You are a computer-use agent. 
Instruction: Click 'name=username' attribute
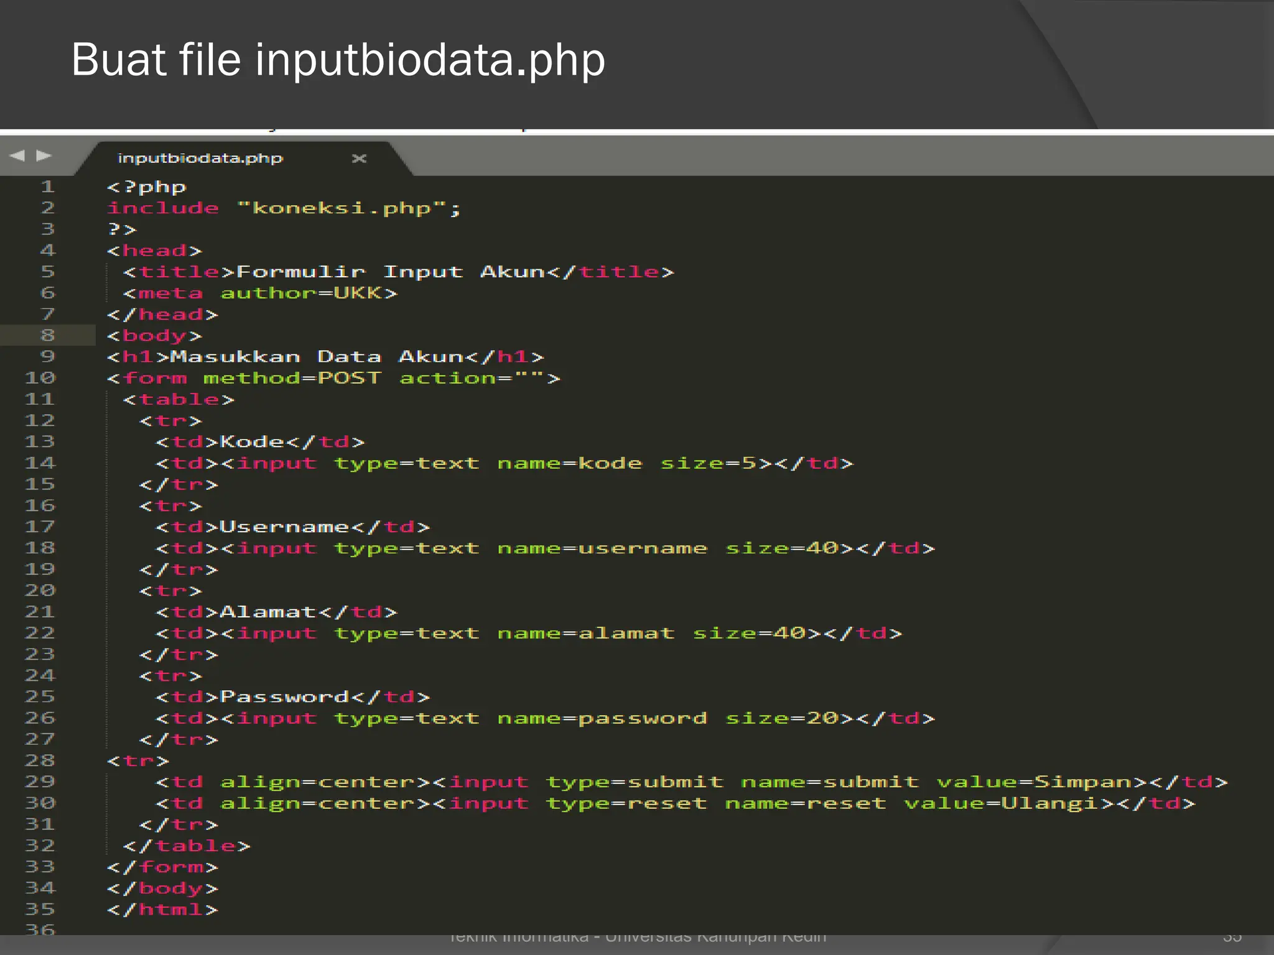(x=602, y=548)
